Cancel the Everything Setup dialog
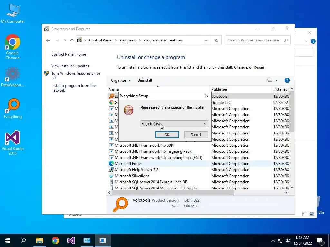The height and width of the screenshot is (247, 330). click(196, 135)
